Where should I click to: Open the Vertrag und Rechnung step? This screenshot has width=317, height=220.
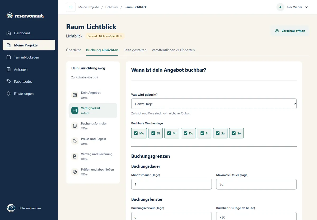[x=93, y=156]
